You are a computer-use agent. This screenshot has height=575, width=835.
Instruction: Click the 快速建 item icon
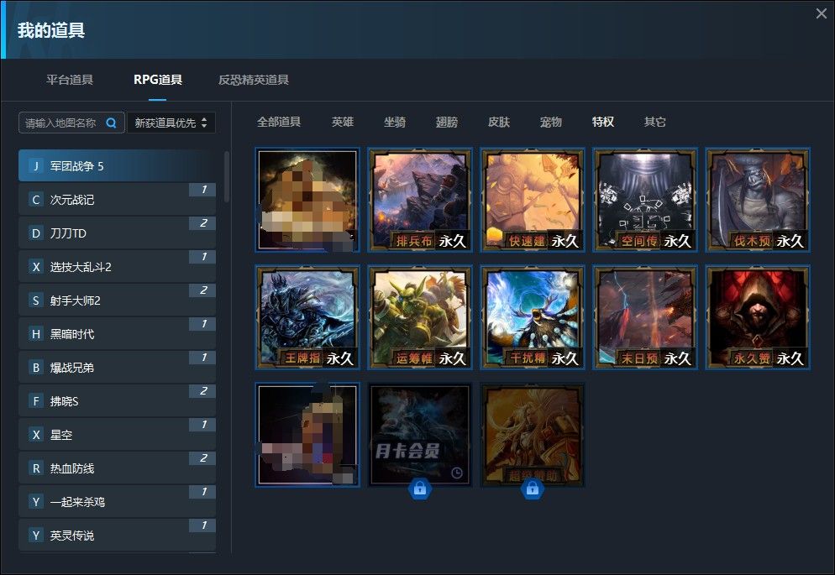[x=533, y=200]
